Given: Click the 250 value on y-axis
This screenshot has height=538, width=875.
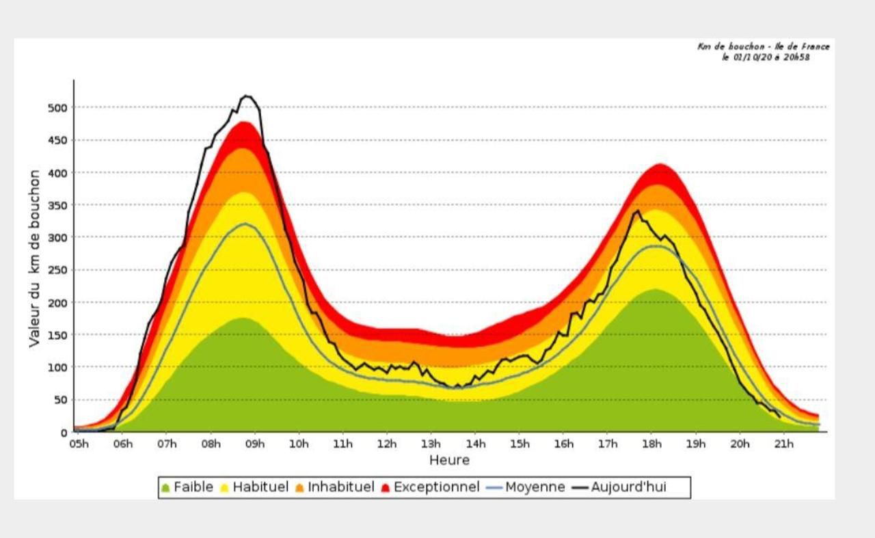Looking at the screenshot, I should click(57, 270).
